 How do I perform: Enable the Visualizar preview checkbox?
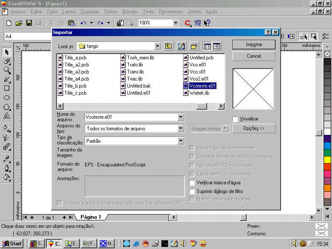pyautogui.click(x=235, y=119)
